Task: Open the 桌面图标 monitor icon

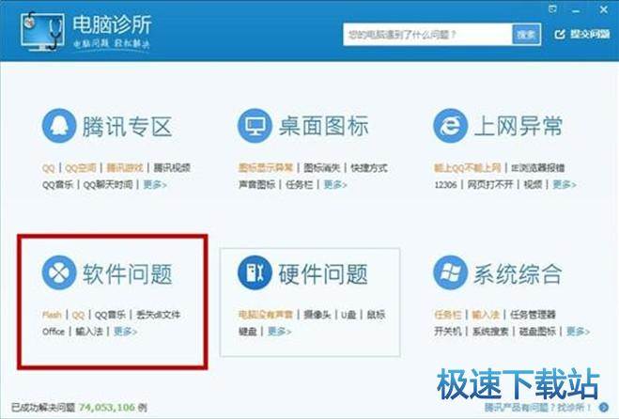Action: [255, 126]
